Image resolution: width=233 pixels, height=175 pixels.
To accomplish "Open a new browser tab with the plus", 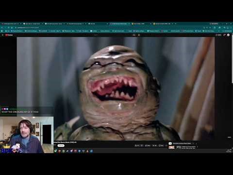I will [176, 24].
